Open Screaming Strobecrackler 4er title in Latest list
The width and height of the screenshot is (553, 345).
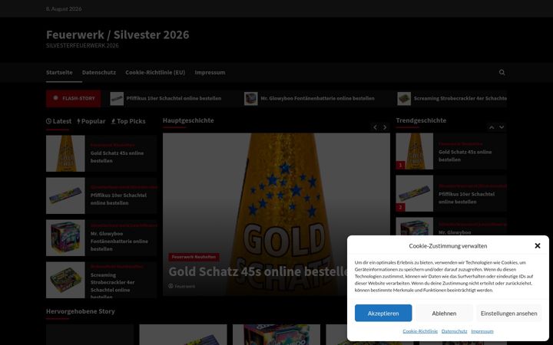pyautogui.click(x=112, y=286)
